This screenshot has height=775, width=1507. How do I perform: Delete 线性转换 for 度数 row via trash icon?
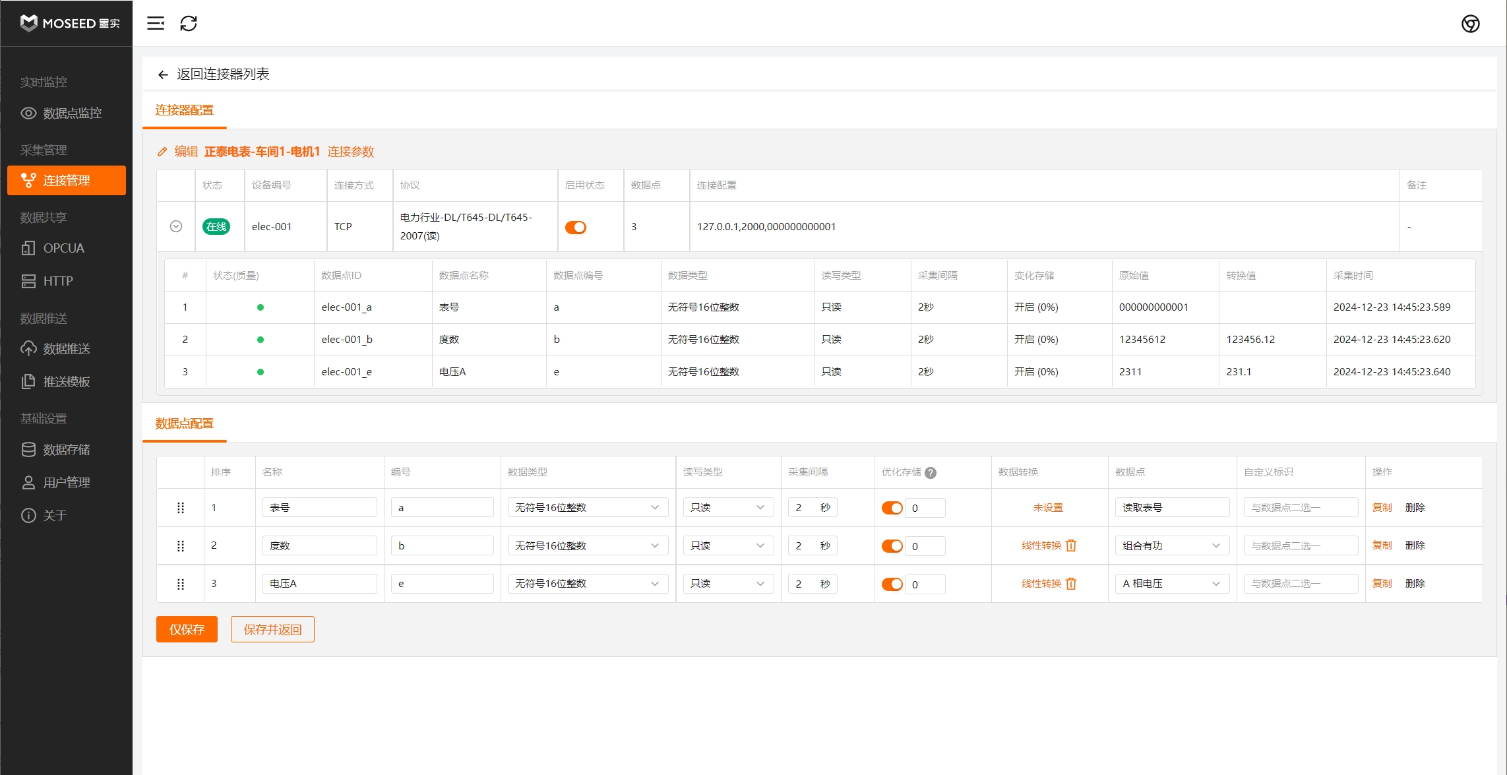pyautogui.click(x=1072, y=545)
